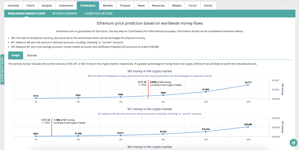Switch to Bitcoin's Growth sub-tab
The width and height of the screenshot is (299, 150).
[65, 13]
